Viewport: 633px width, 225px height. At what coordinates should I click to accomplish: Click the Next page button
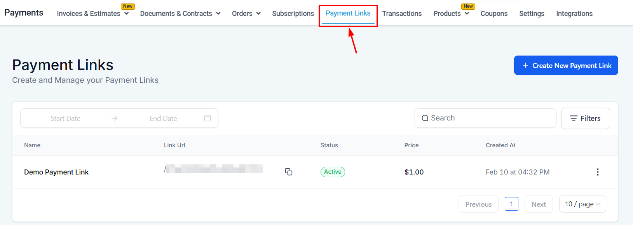pos(539,204)
